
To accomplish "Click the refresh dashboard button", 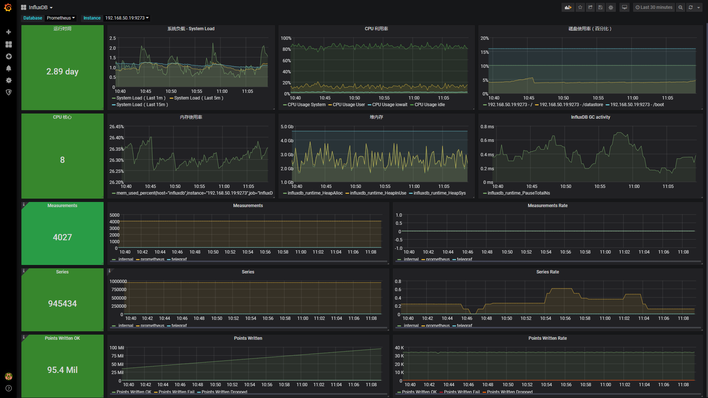I will (x=691, y=7).
